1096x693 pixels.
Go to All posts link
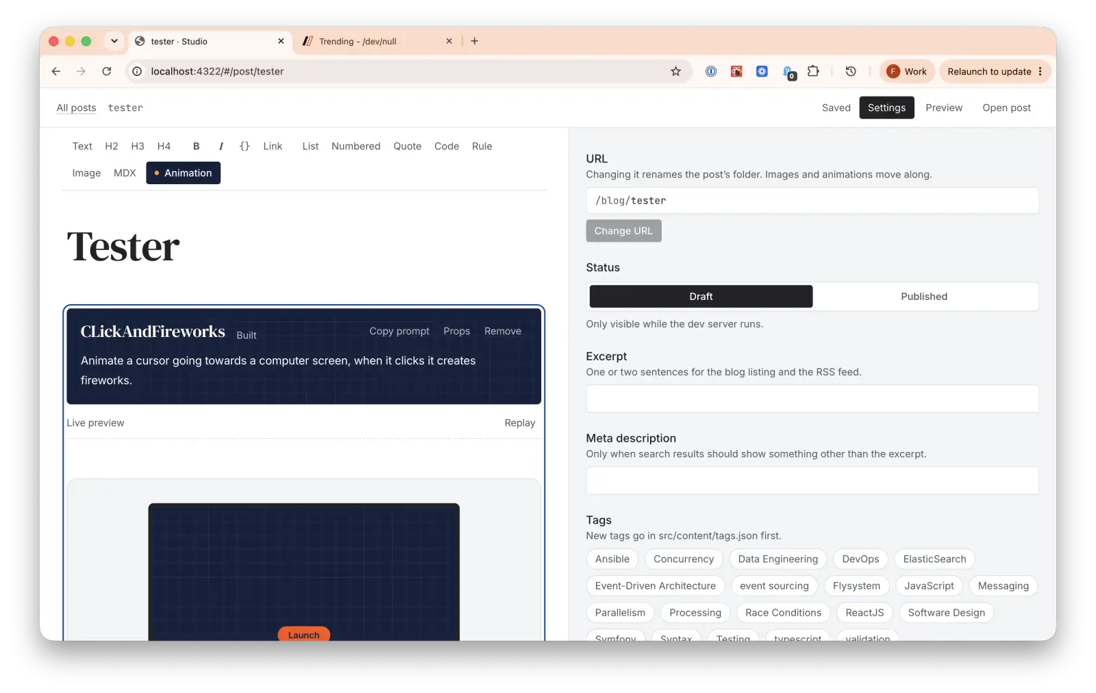pyautogui.click(x=76, y=108)
